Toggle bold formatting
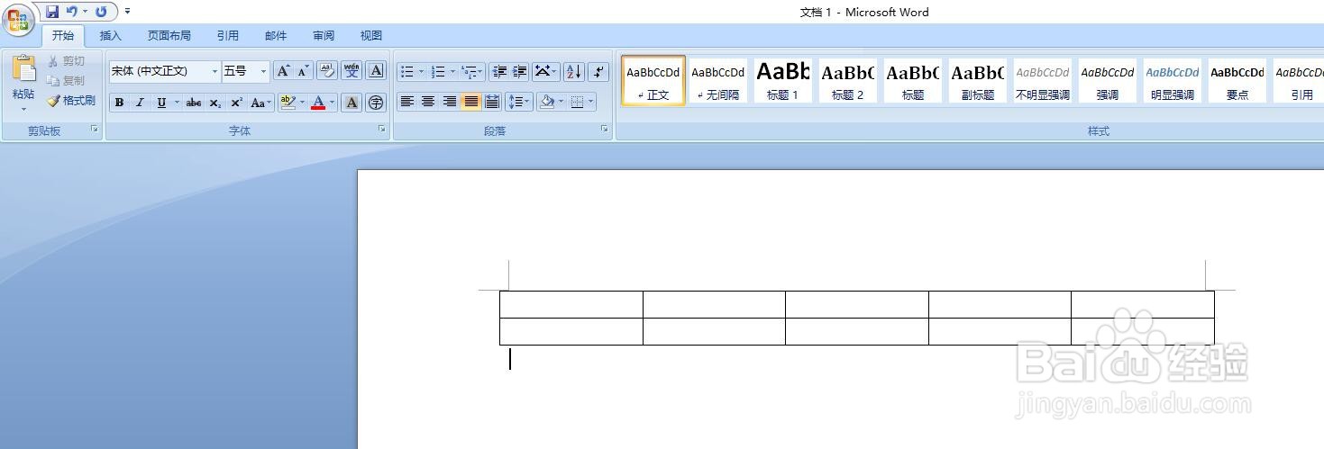This screenshot has height=449, width=1324. coord(119,103)
